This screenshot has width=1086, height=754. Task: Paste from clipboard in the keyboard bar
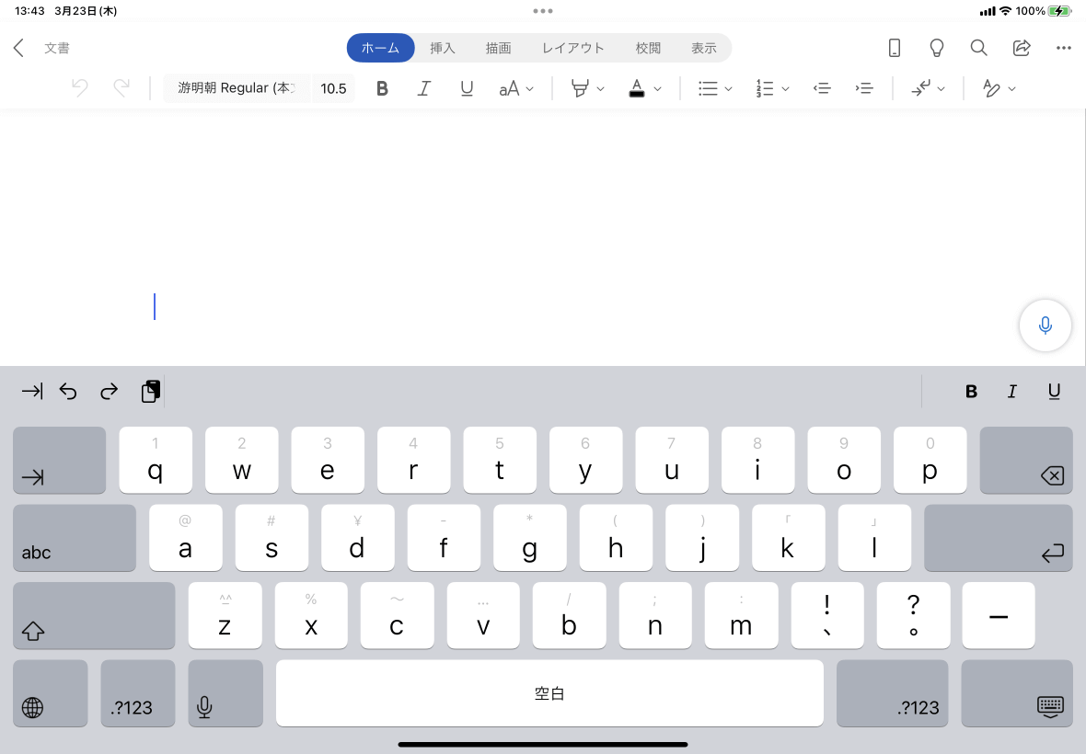click(150, 392)
